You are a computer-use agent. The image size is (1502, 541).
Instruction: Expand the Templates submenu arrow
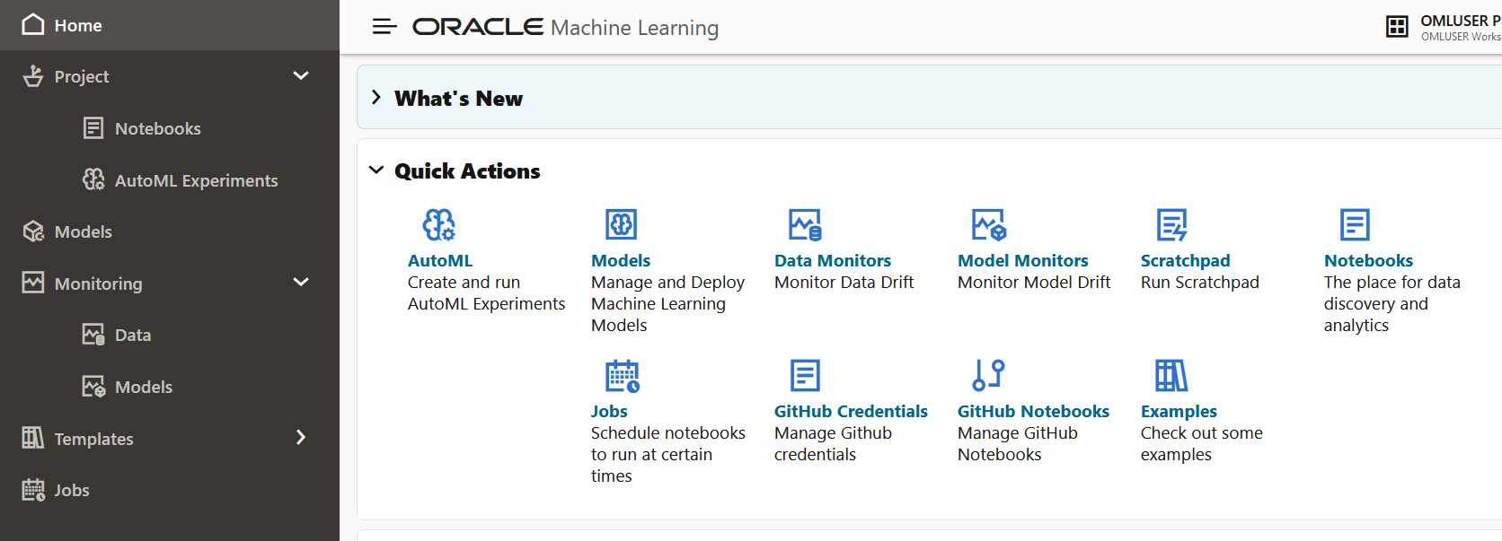coord(301,438)
